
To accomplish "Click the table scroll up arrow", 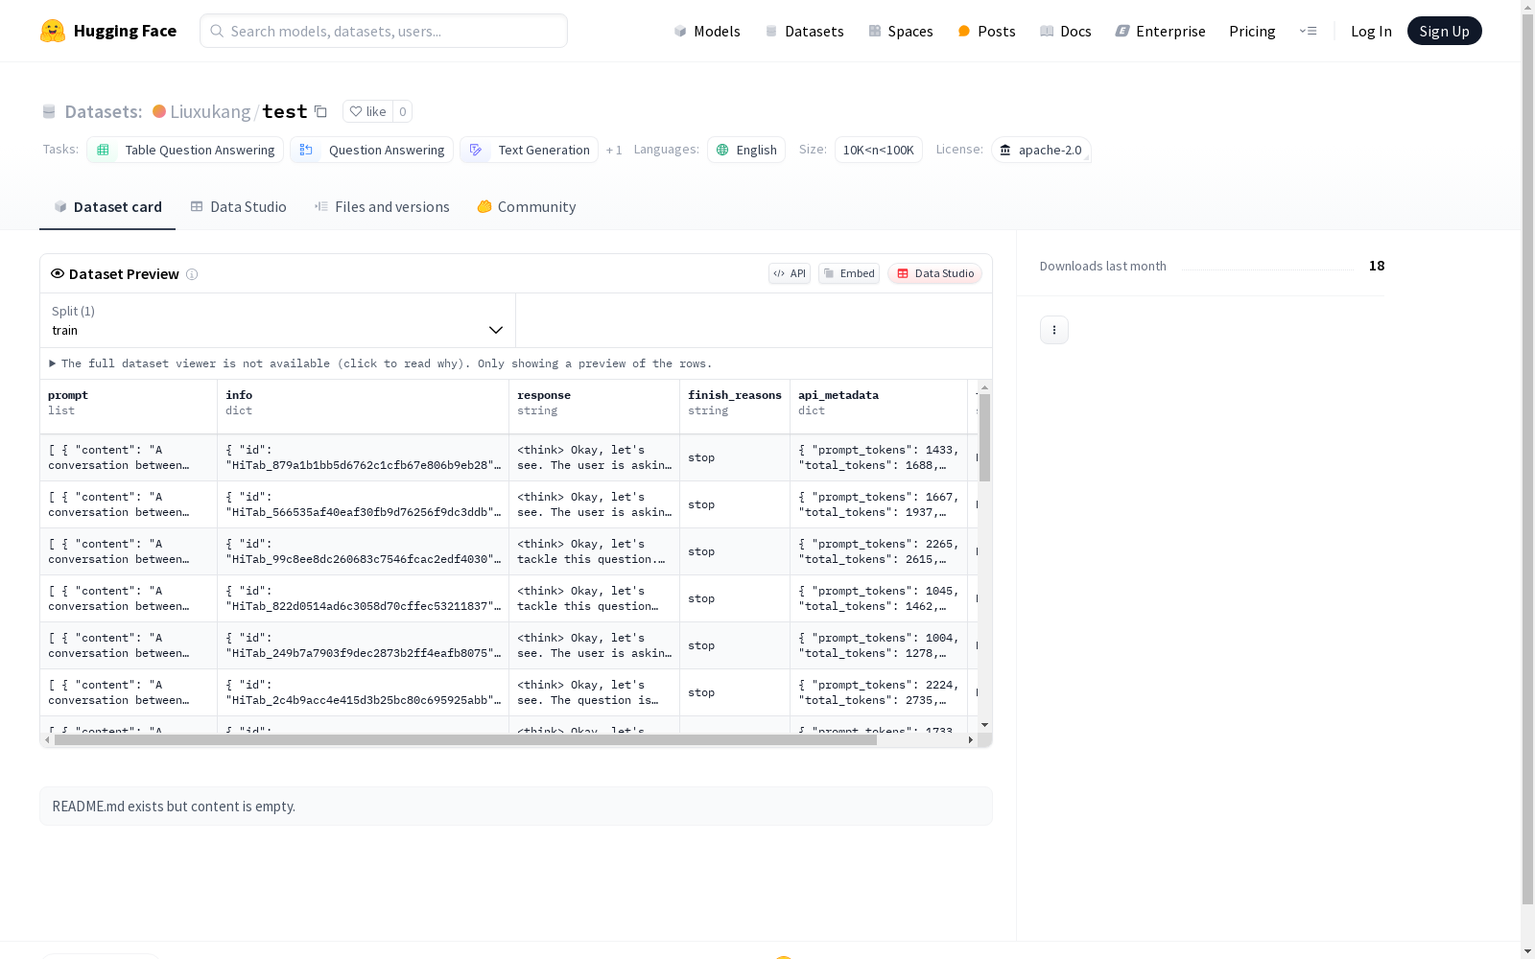I will pos(984,387).
